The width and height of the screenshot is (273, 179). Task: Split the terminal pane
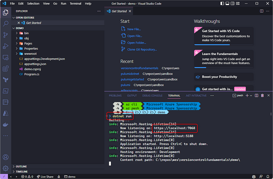[257, 96]
